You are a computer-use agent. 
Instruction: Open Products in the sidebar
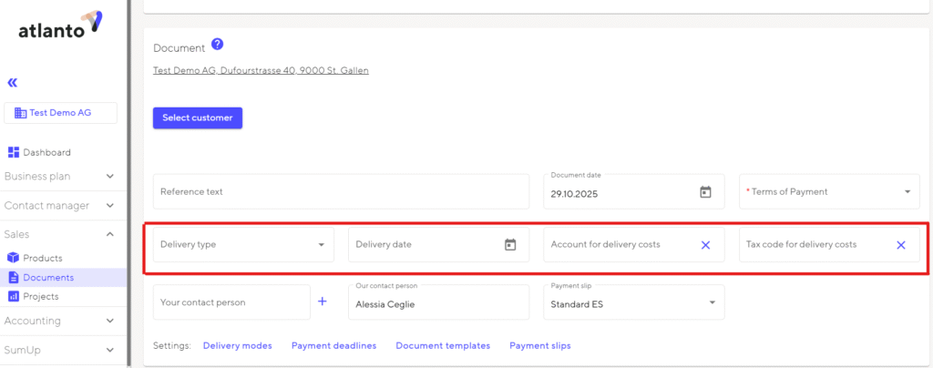42,258
